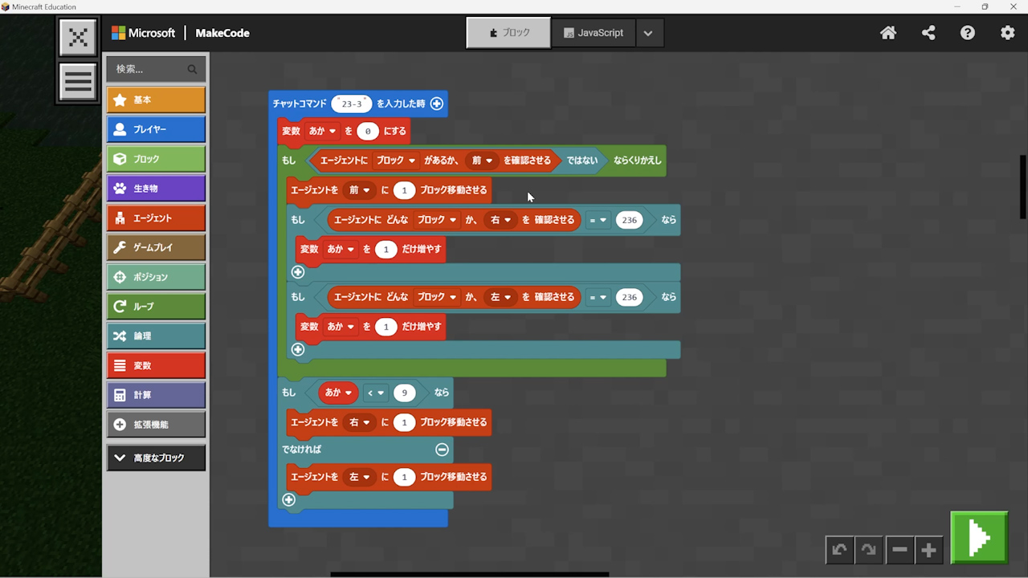1028x578 pixels.
Task: Click the Undo arrow button
Action: 839,550
